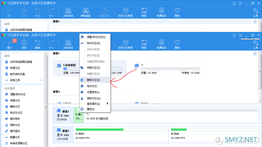Open 制作启动光盘 wizard in the sidebar
262x147 pixels.
coord(17,74)
